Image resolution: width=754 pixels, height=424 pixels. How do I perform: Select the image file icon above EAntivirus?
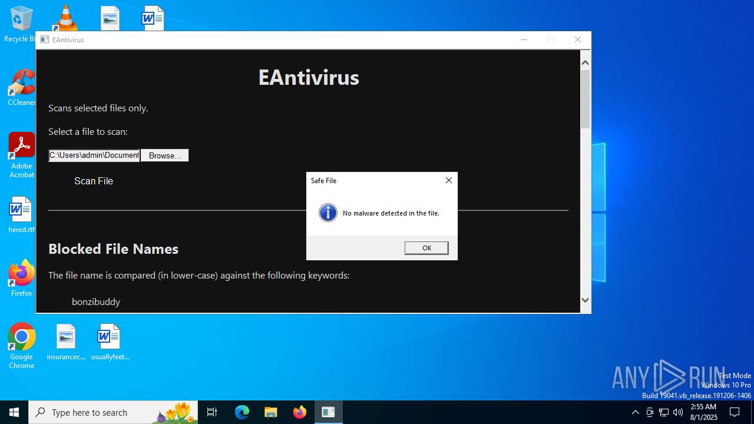[110, 18]
